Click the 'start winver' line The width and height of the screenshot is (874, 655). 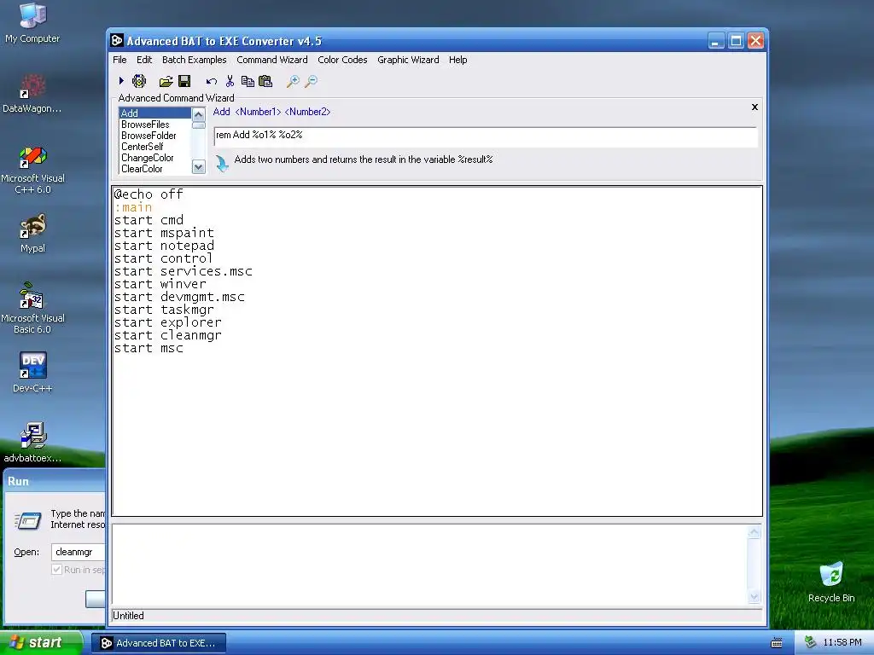160,284
